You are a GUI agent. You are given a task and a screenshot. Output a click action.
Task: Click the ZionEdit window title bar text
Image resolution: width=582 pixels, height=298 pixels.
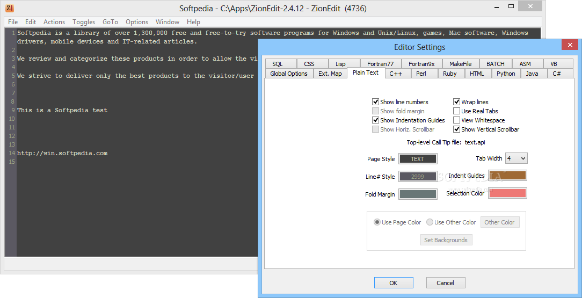[x=273, y=8]
